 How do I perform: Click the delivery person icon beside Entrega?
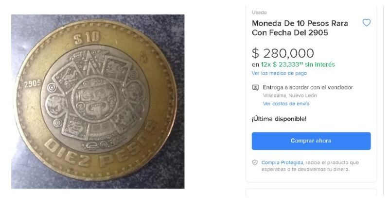pyautogui.click(x=255, y=88)
